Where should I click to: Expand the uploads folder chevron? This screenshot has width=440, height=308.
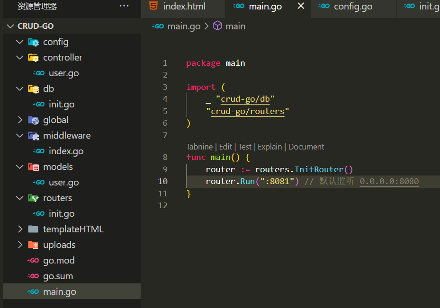pyautogui.click(x=19, y=245)
